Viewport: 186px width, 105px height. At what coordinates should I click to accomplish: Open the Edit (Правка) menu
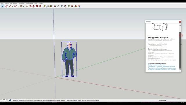pos(6,3)
